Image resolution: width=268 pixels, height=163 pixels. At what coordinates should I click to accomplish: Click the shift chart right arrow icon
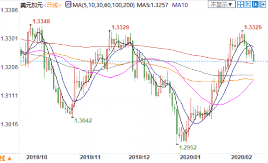coord(263,5)
